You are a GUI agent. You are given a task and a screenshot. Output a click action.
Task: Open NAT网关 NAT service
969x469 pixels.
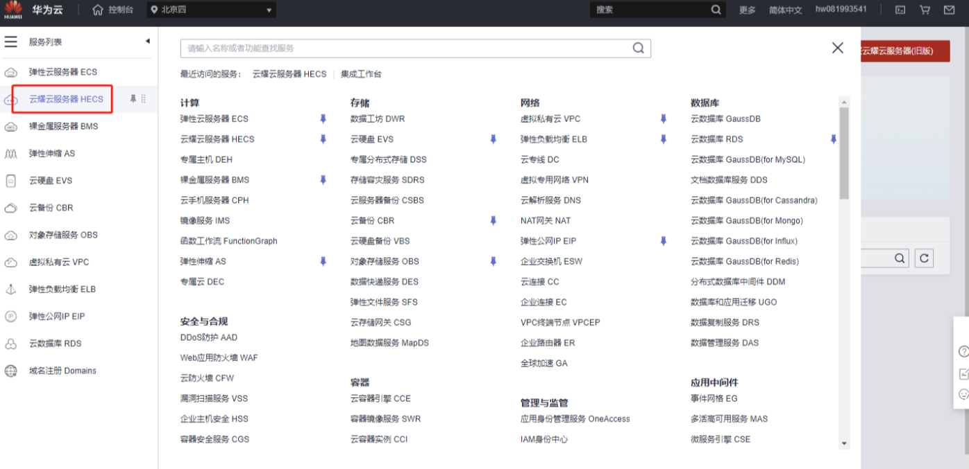[x=546, y=221]
